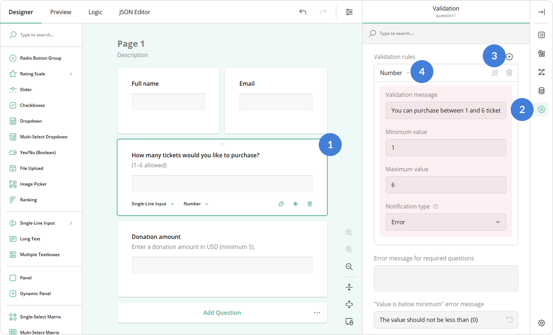Delete the Number validation rule

click(x=509, y=73)
